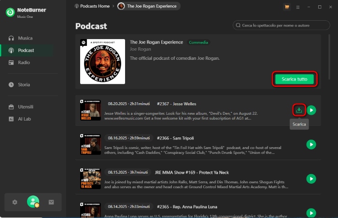Click the podcast title The Joe Rogan Experience
Screen dimensions: 338x218
coord(156,42)
